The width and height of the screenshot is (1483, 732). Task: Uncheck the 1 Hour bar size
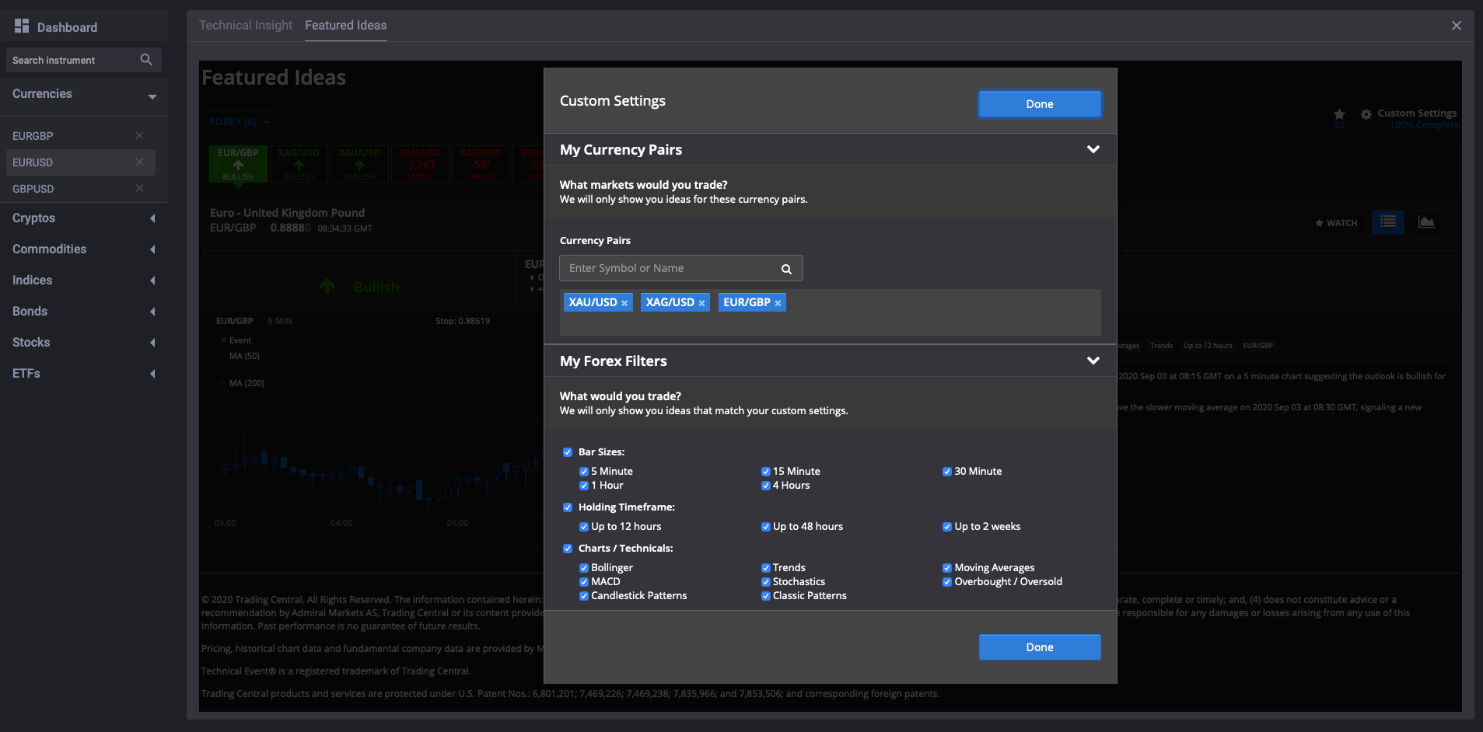584,486
